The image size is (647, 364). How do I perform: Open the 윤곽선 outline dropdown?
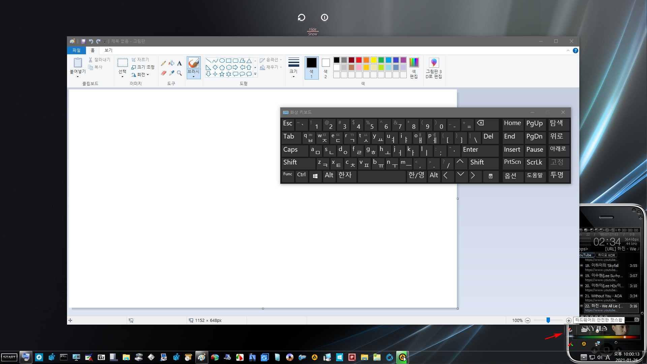click(x=271, y=60)
